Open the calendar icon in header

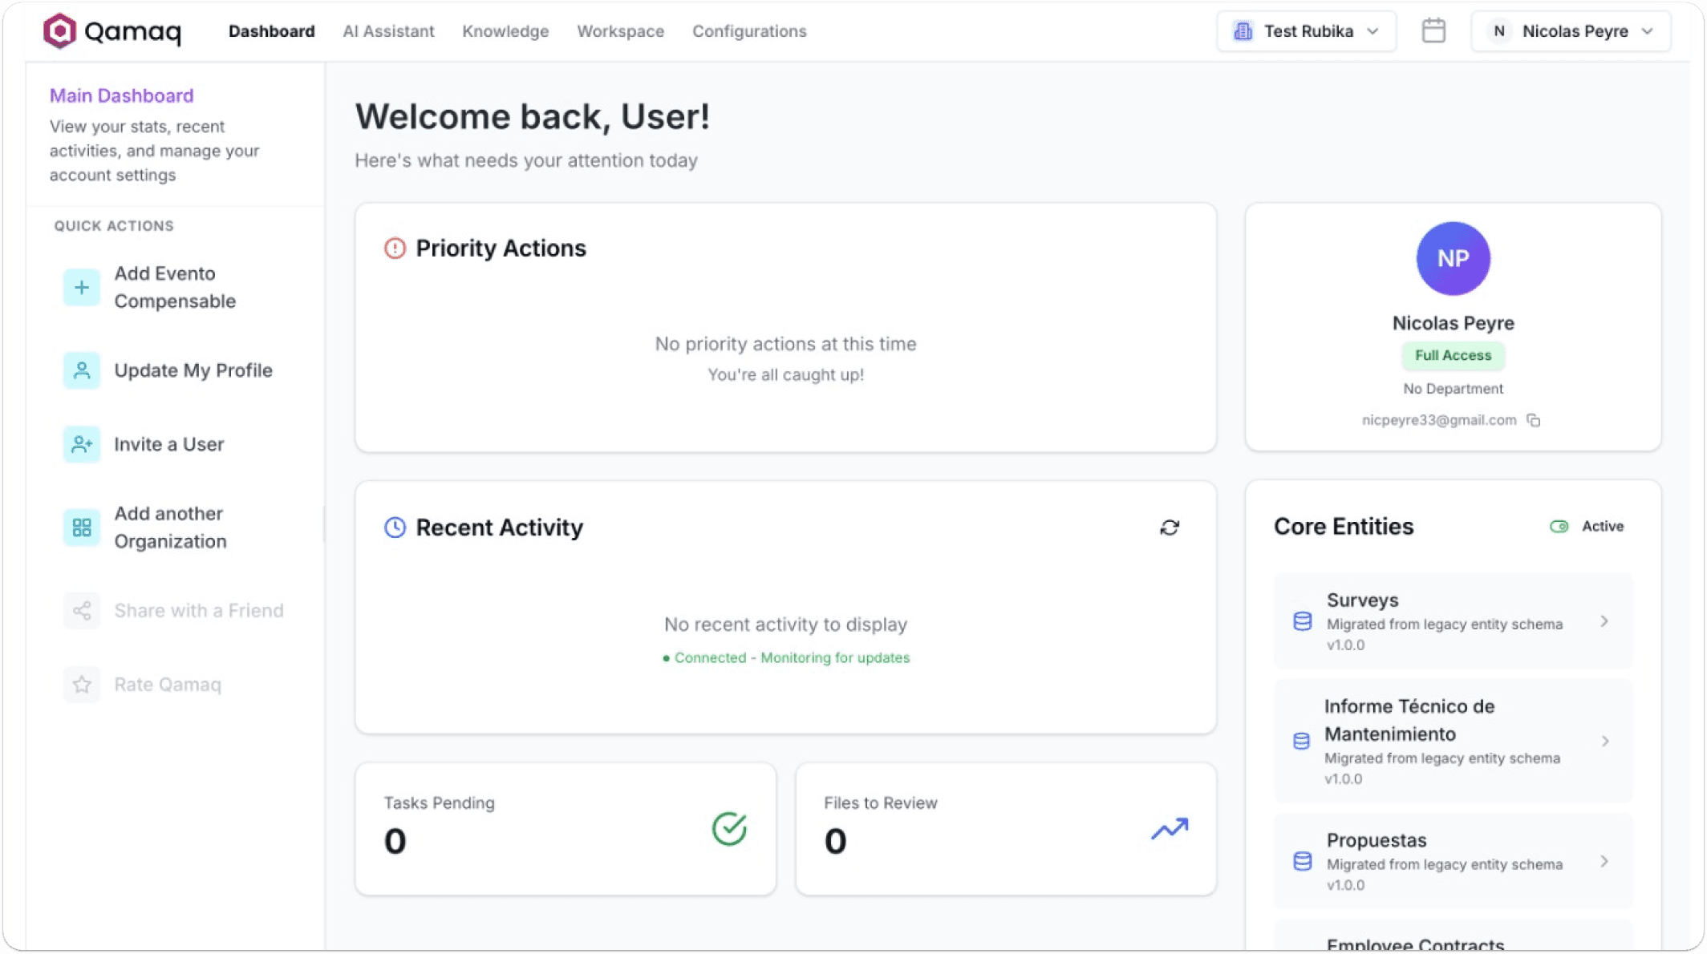point(1433,31)
